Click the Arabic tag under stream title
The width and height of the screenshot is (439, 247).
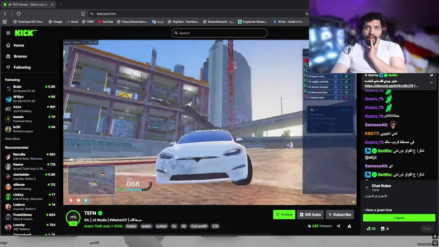point(131,226)
